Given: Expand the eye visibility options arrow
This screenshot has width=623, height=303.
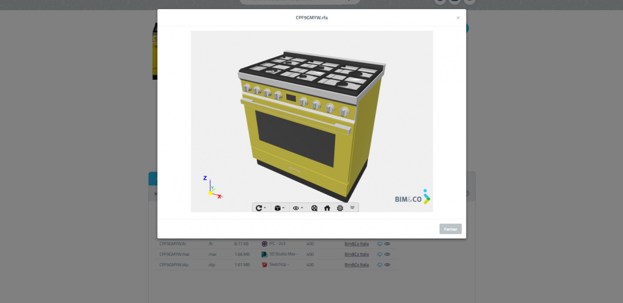Looking at the screenshot, I should 302,208.
